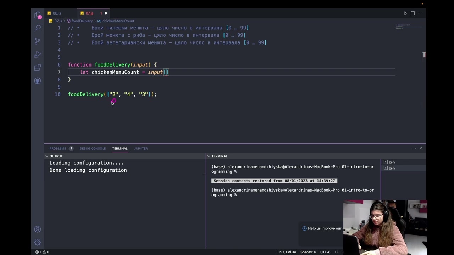Change encoding via UTF-8 status item
Image resolution: width=454 pixels, height=255 pixels.
tap(325, 252)
